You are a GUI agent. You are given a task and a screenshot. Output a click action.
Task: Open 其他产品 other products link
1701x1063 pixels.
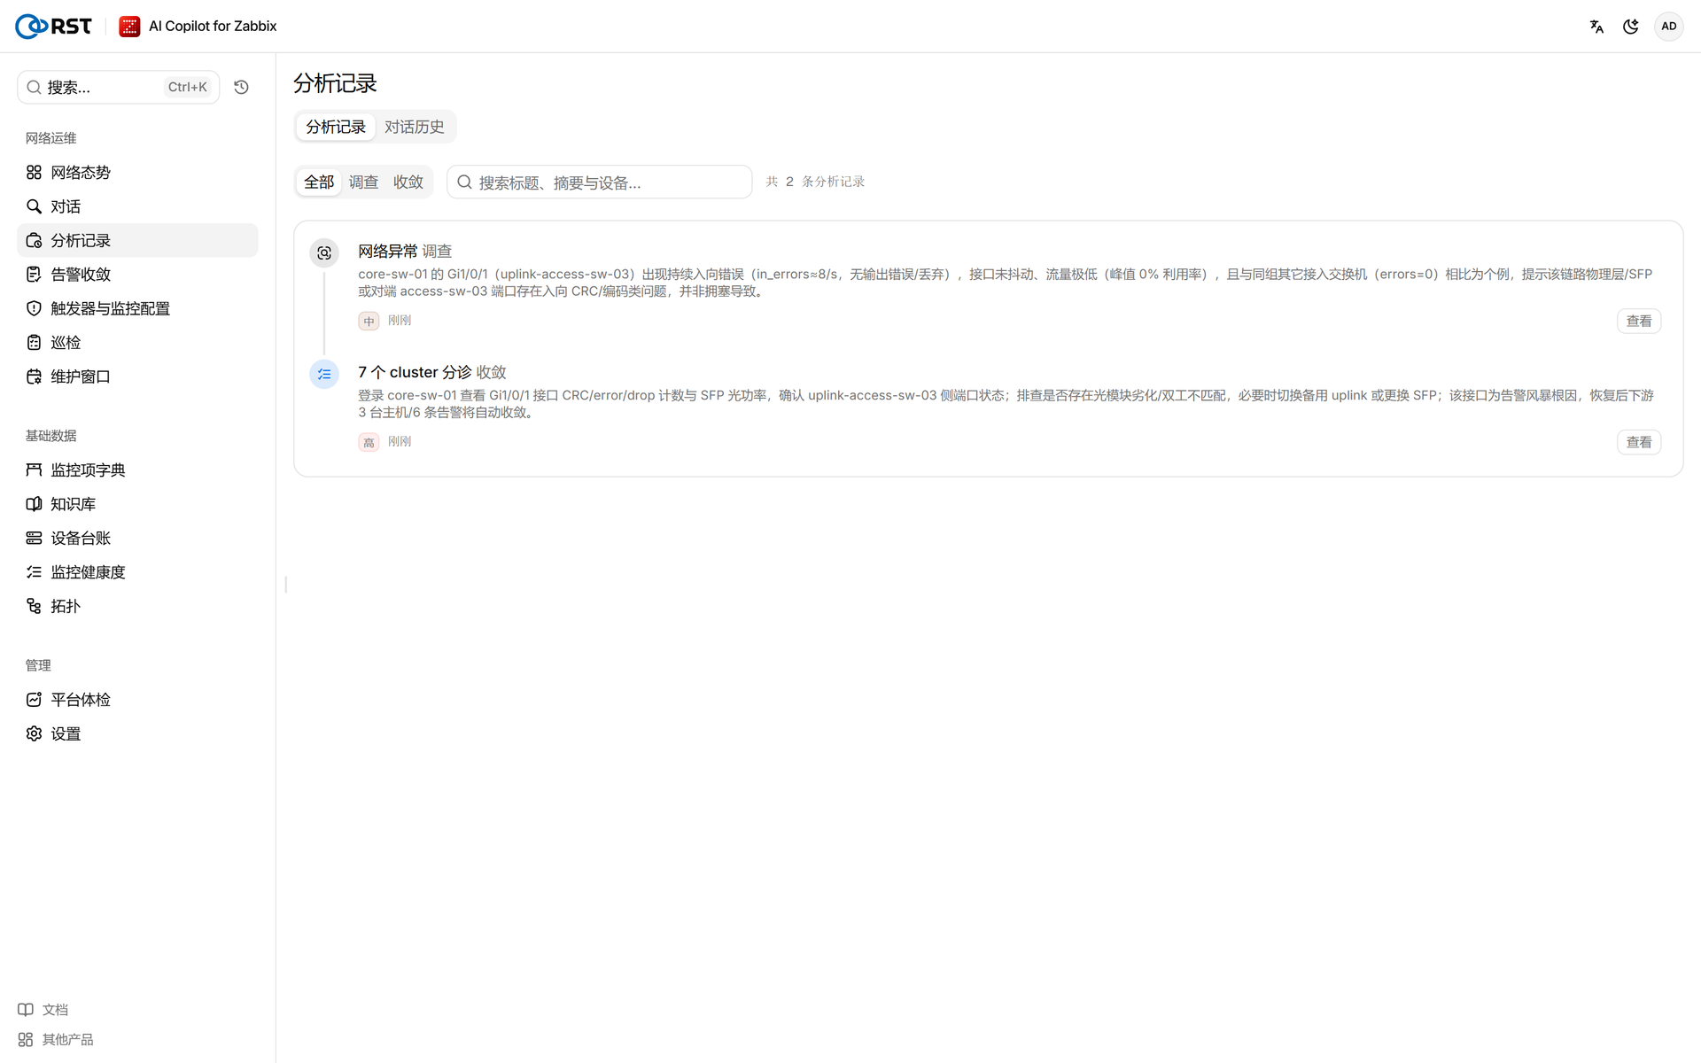(x=56, y=1040)
